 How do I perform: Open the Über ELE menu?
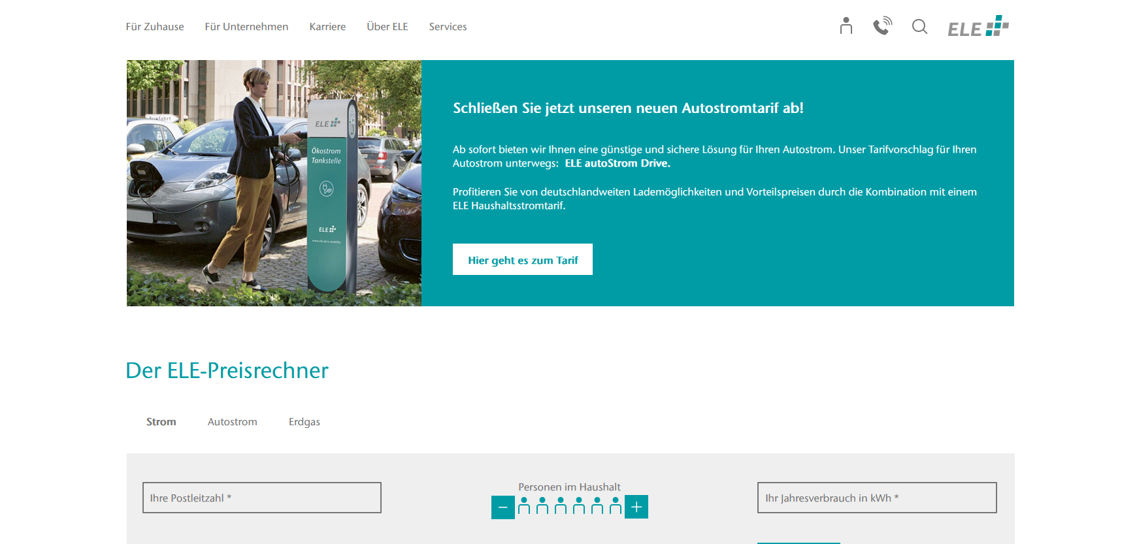(x=387, y=27)
